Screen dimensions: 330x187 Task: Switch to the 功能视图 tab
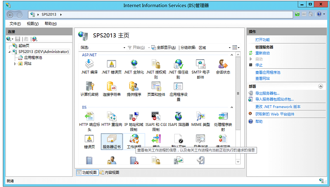87,173
